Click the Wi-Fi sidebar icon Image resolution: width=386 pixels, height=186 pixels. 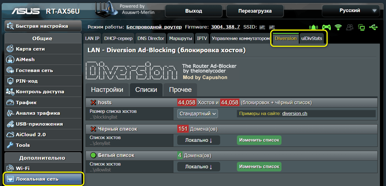click(10, 168)
